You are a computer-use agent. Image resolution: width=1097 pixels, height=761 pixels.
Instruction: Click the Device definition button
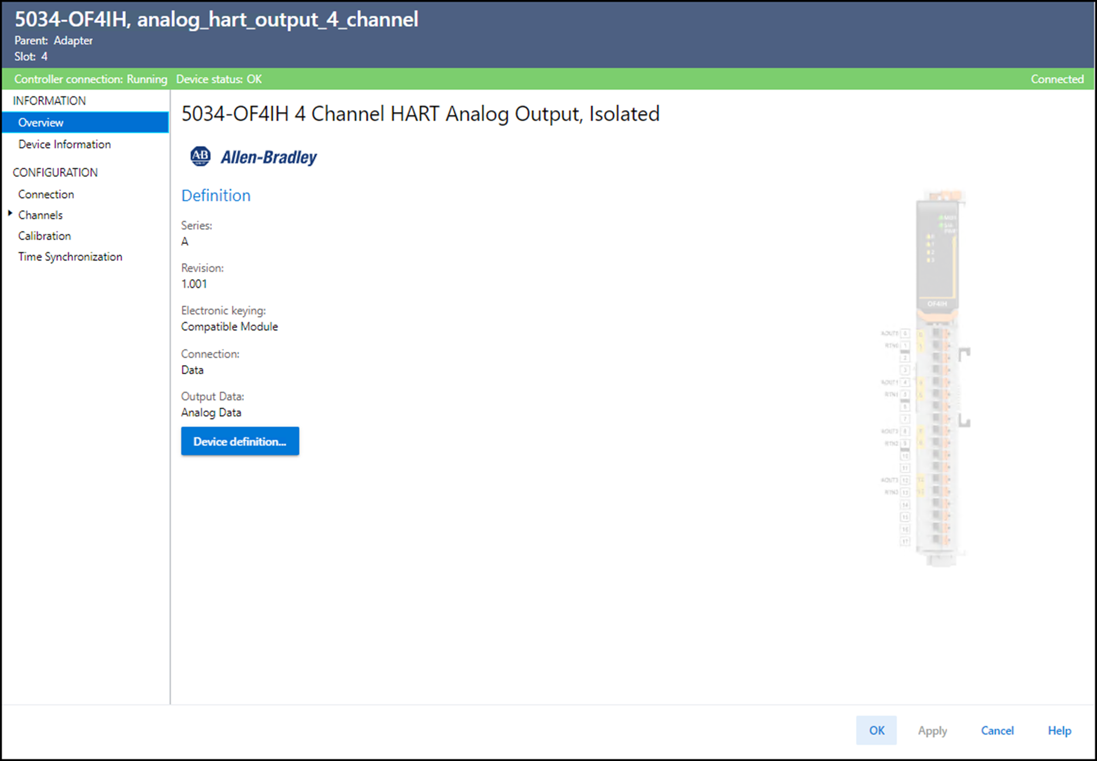(x=240, y=442)
